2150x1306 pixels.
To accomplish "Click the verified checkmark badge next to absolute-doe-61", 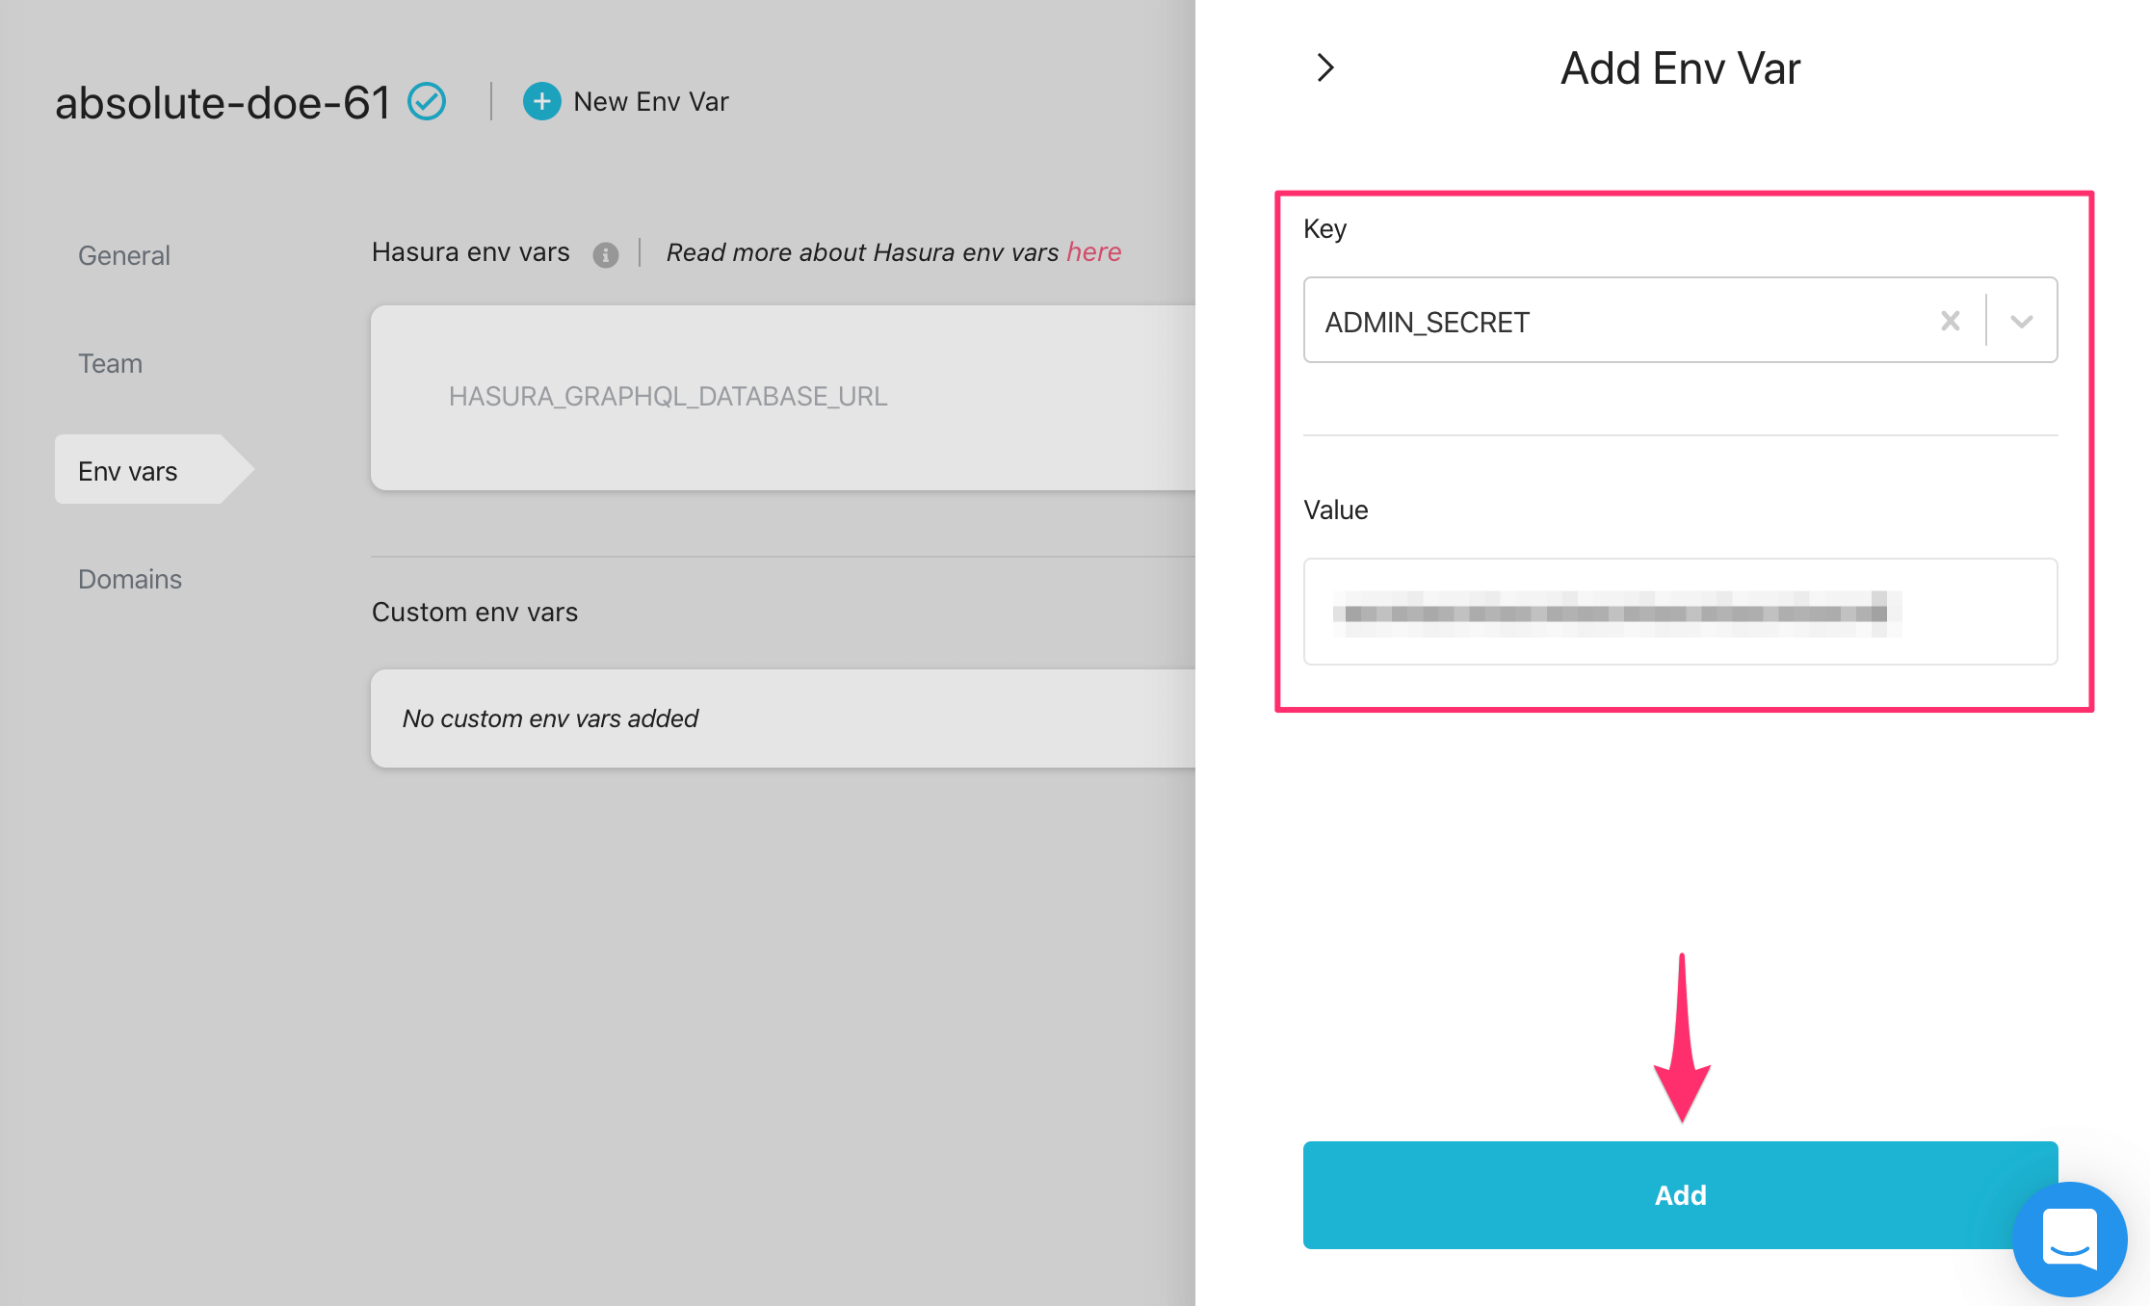I will (x=427, y=101).
